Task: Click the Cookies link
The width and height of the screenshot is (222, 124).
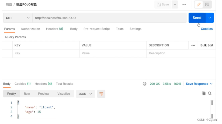Action: pyautogui.click(x=207, y=29)
